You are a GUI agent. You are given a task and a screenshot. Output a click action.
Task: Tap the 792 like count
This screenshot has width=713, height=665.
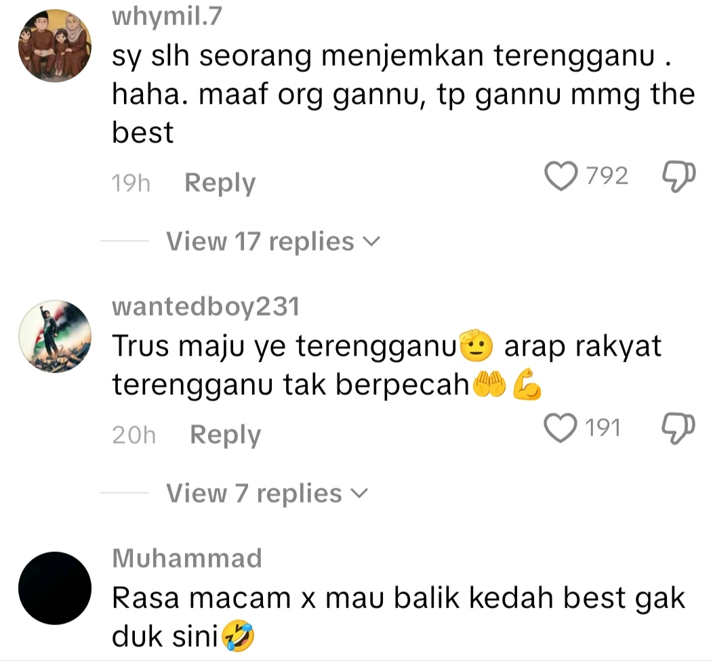click(x=607, y=176)
